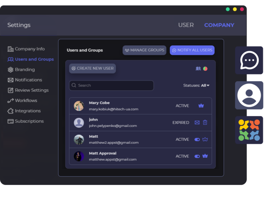Open Review Settings section
Screen dimensions: 264x199
tap(28, 90)
